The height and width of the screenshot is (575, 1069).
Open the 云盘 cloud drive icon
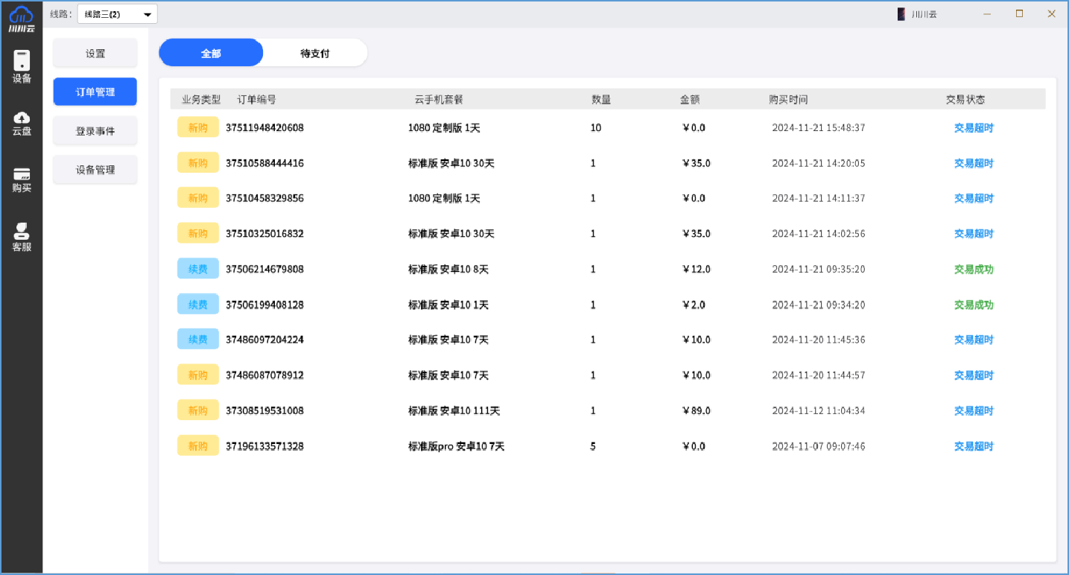tap(22, 123)
